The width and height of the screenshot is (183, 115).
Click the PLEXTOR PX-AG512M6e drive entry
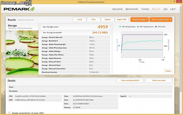tap(95, 100)
